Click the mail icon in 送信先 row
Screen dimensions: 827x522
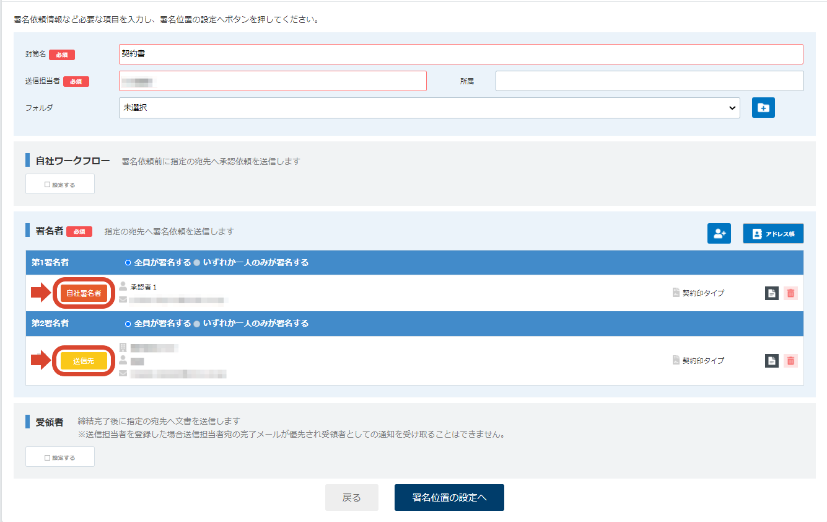point(123,373)
